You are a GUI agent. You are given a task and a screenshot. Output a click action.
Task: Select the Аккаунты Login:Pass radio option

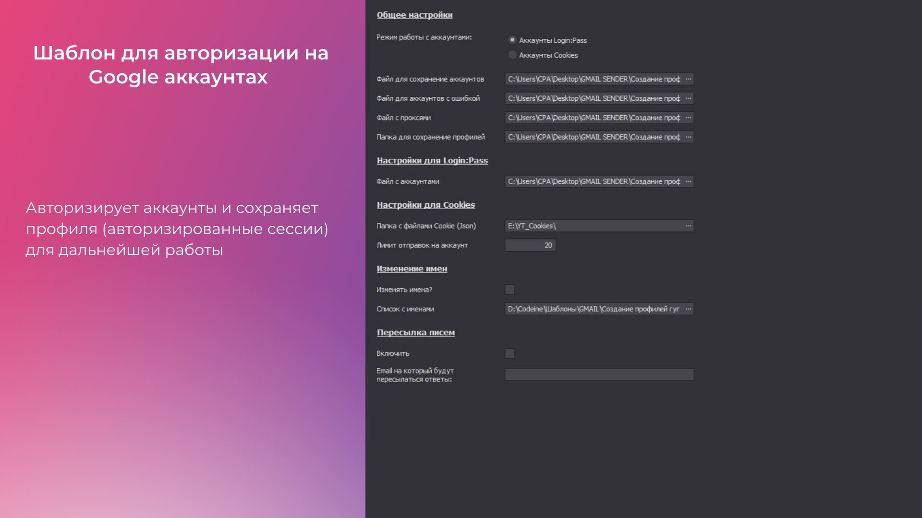pyautogui.click(x=512, y=40)
